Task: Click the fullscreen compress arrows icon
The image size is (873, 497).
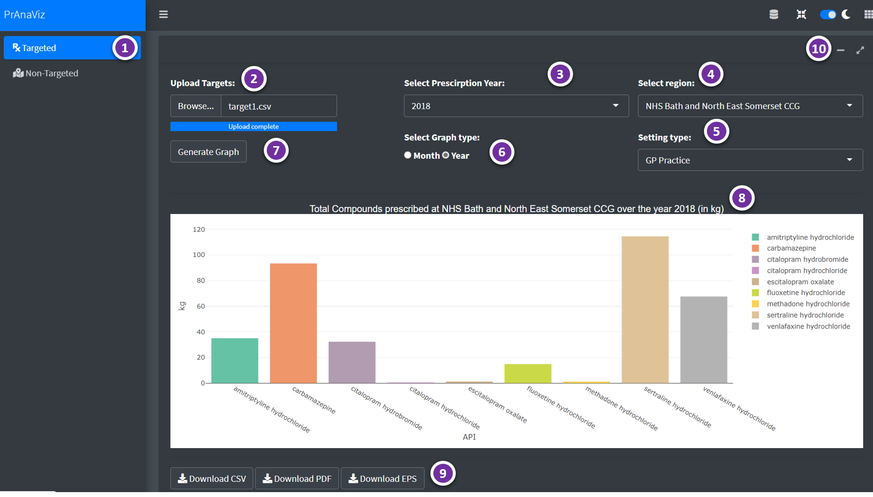Action: coord(801,15)
